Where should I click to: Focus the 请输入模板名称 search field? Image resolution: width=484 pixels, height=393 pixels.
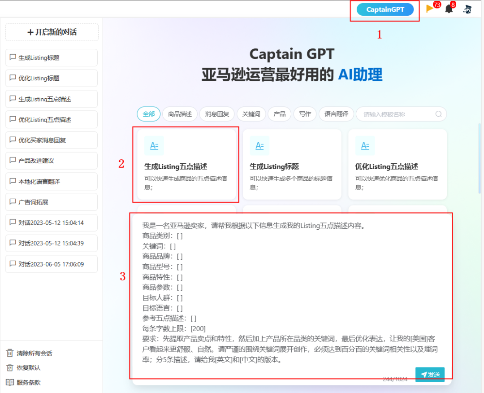(x=401, y=114)
